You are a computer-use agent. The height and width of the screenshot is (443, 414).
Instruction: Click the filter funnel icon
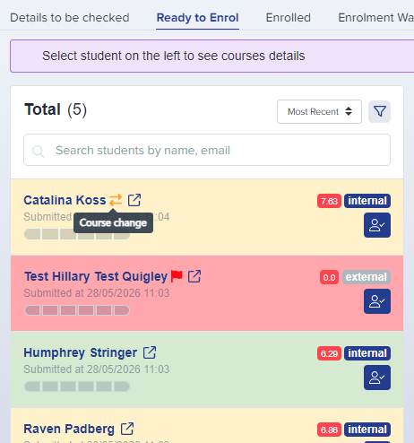379,111
